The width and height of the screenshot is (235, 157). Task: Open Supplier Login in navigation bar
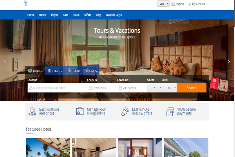click(114, 15)
